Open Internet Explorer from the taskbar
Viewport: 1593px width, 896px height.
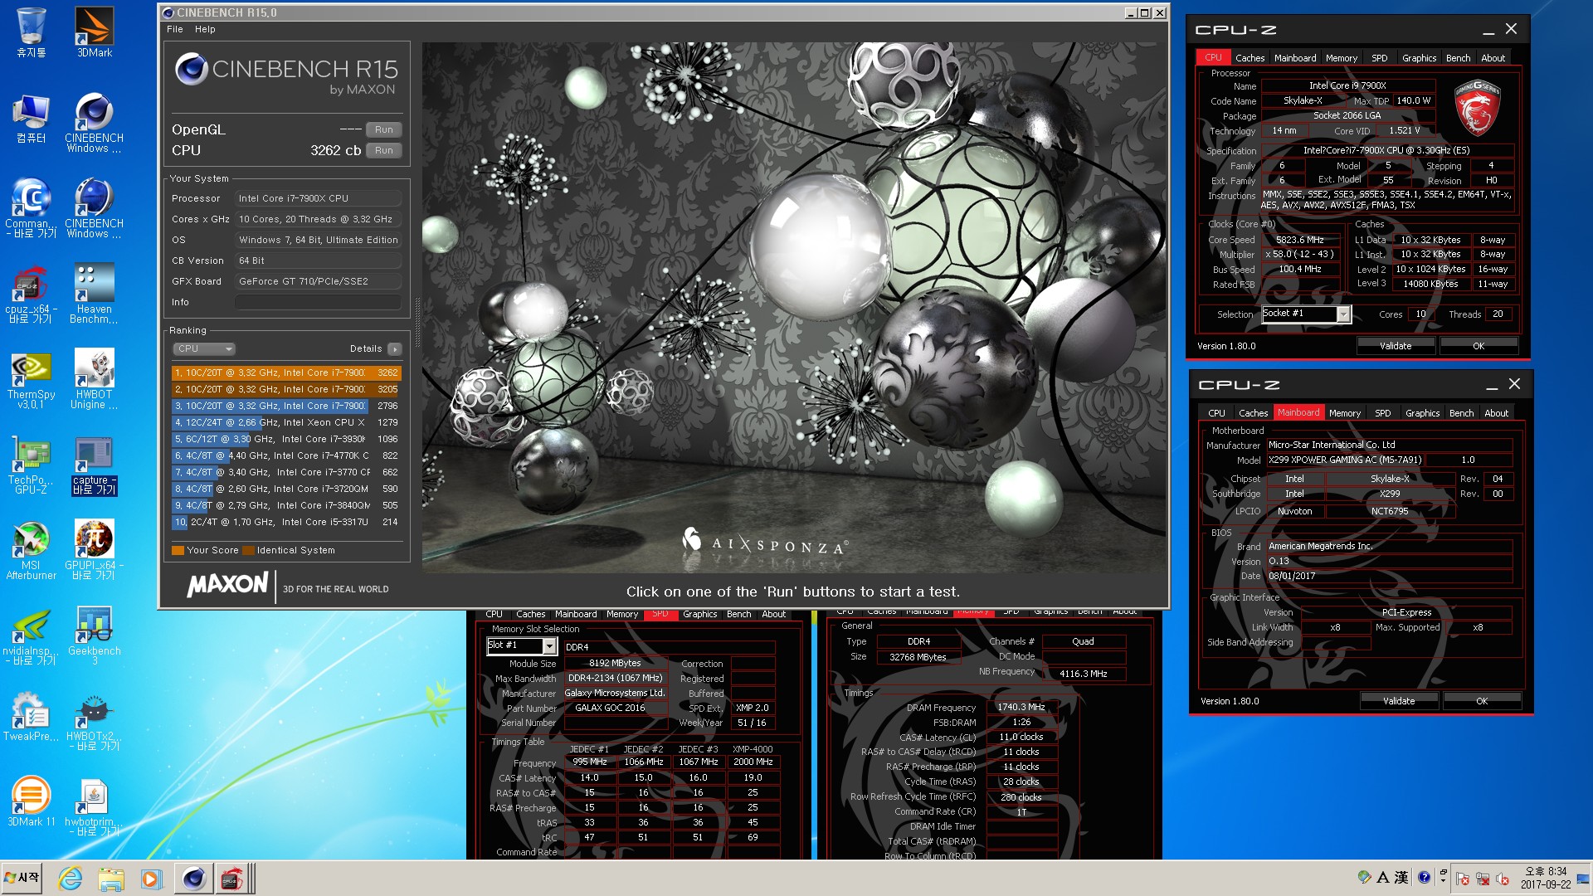coord(71,878)
